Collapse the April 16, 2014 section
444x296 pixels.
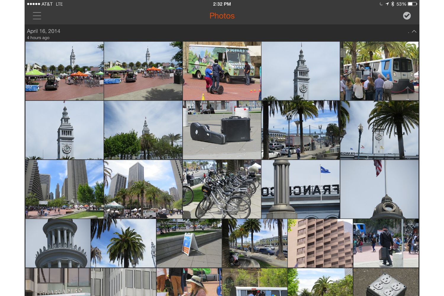pos(414,31)
